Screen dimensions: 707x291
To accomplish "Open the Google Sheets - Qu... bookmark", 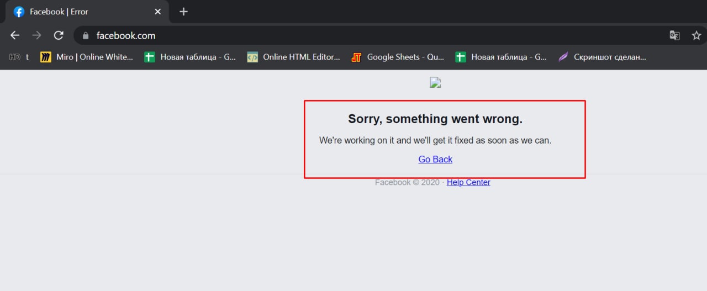I will click(398, 57).
